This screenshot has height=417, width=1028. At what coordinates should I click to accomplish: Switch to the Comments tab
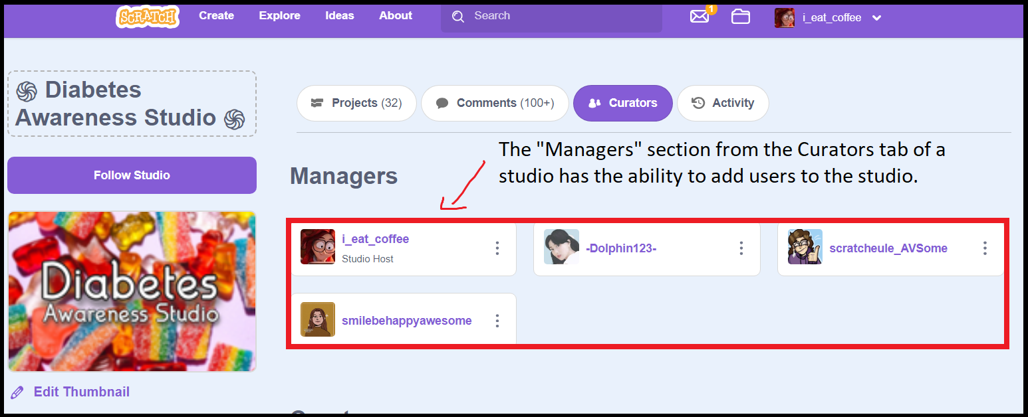tap(495, 103)
